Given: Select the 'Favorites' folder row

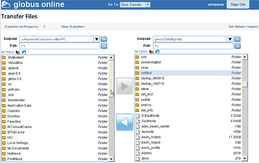Looking at the screenshot, I should pos(55,122).
